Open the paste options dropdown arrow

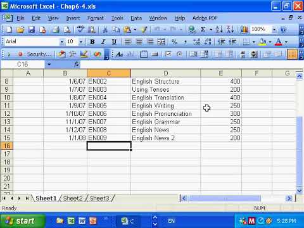(135, 29)
